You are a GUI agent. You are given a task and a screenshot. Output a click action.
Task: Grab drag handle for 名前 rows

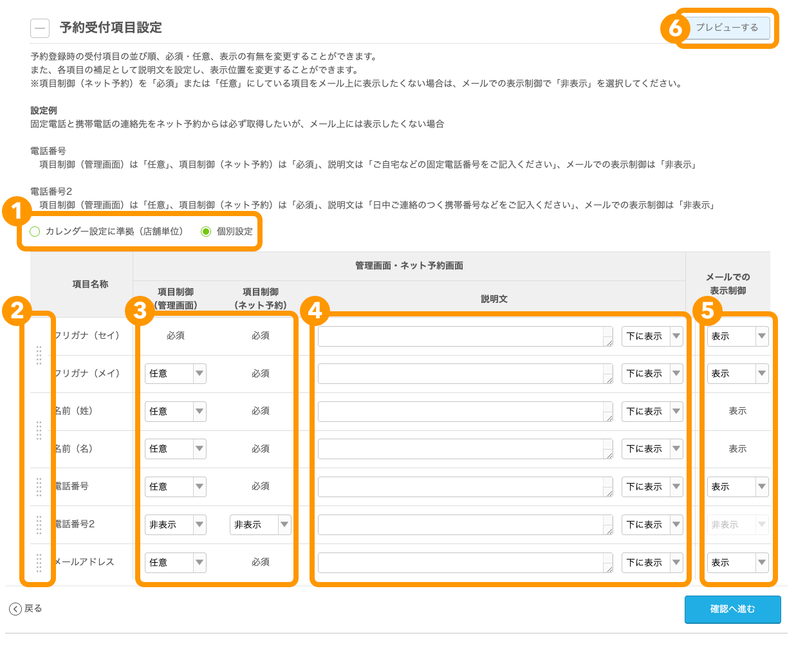pos(39,430)
